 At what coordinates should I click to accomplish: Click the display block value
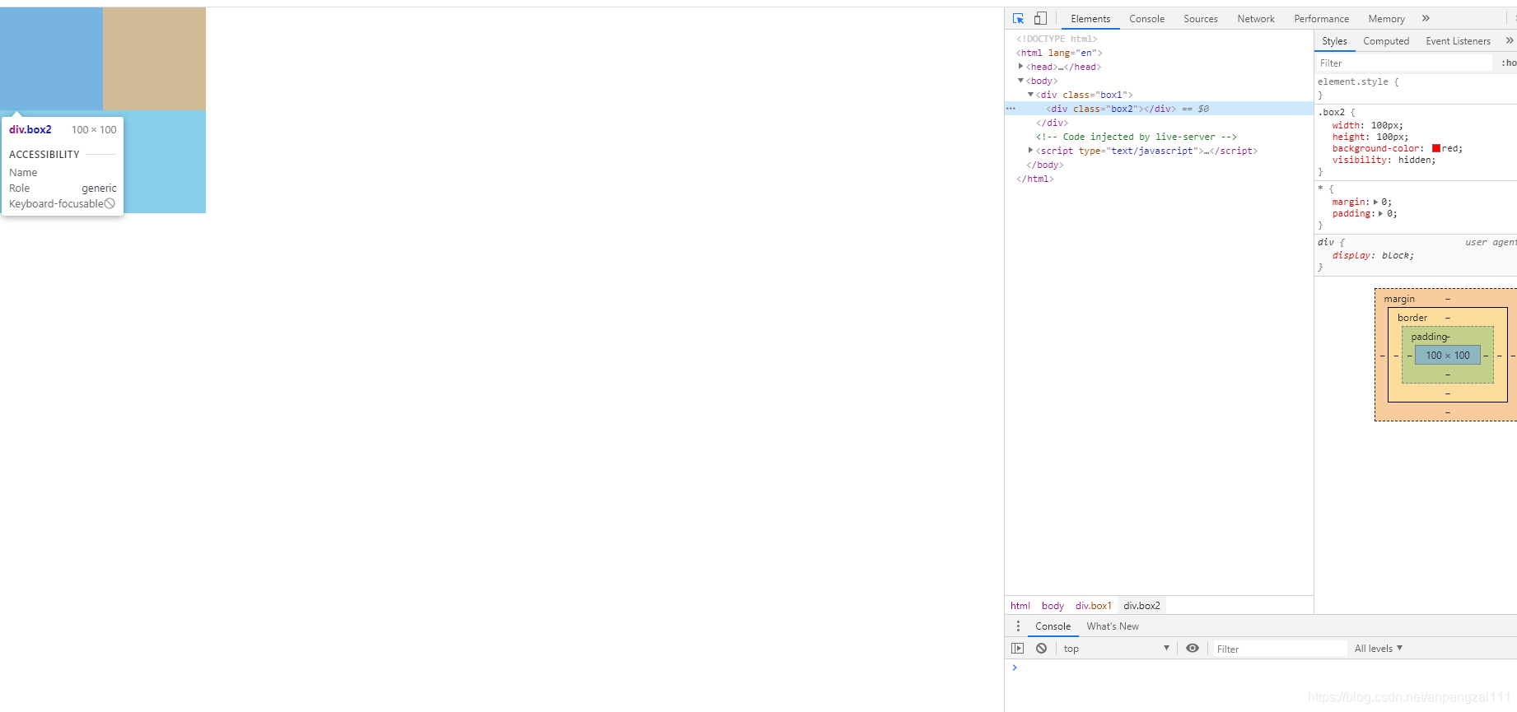tap(1395, 255)
